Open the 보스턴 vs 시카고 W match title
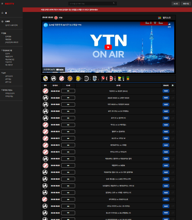This screenshot has height=220, width=192. (118, 138)
